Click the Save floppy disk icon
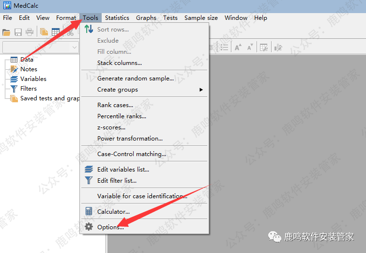The height and width of the screenshot is (253, 366). 18,32
